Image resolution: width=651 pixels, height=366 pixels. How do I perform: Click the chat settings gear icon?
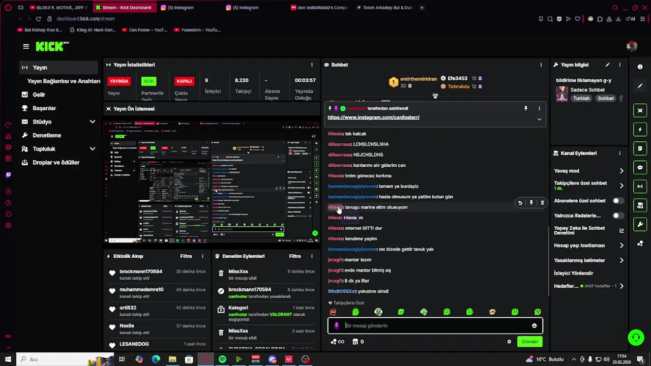[509, 342]
